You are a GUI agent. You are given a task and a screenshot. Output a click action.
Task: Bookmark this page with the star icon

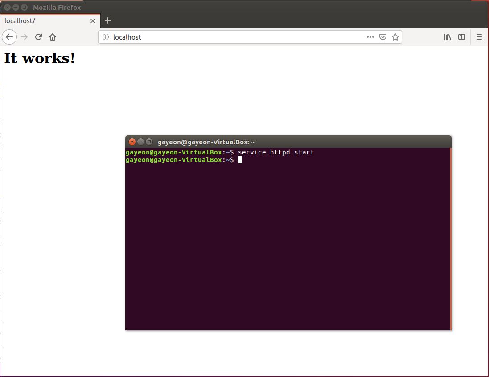395,37
